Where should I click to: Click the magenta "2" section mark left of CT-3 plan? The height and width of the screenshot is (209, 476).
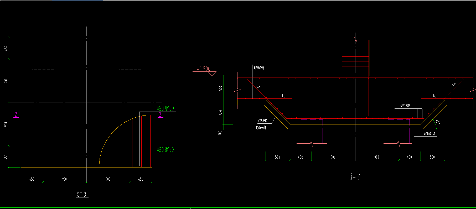[x=16, y=114]
